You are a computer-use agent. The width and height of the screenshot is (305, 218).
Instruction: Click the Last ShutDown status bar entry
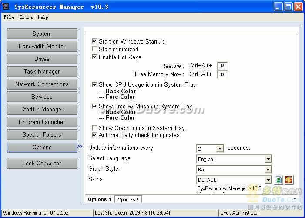tap(132, 213)
